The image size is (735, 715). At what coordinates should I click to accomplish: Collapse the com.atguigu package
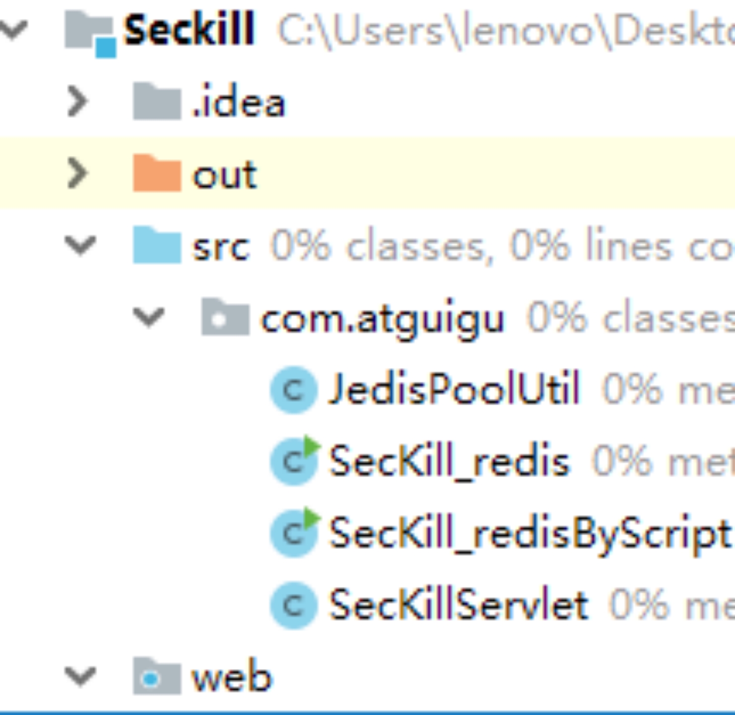pos(148,318)
